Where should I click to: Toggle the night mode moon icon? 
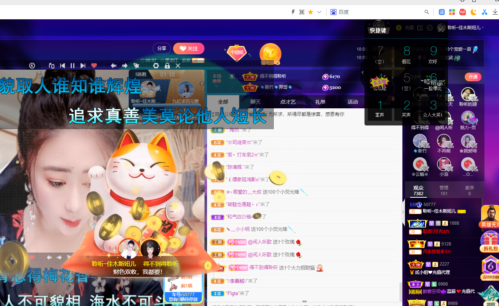coord(473,12)
